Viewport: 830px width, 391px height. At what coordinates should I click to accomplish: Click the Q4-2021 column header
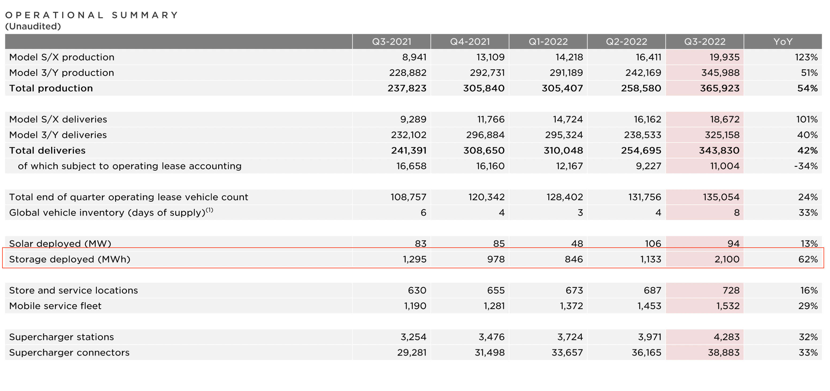[470, 41]
